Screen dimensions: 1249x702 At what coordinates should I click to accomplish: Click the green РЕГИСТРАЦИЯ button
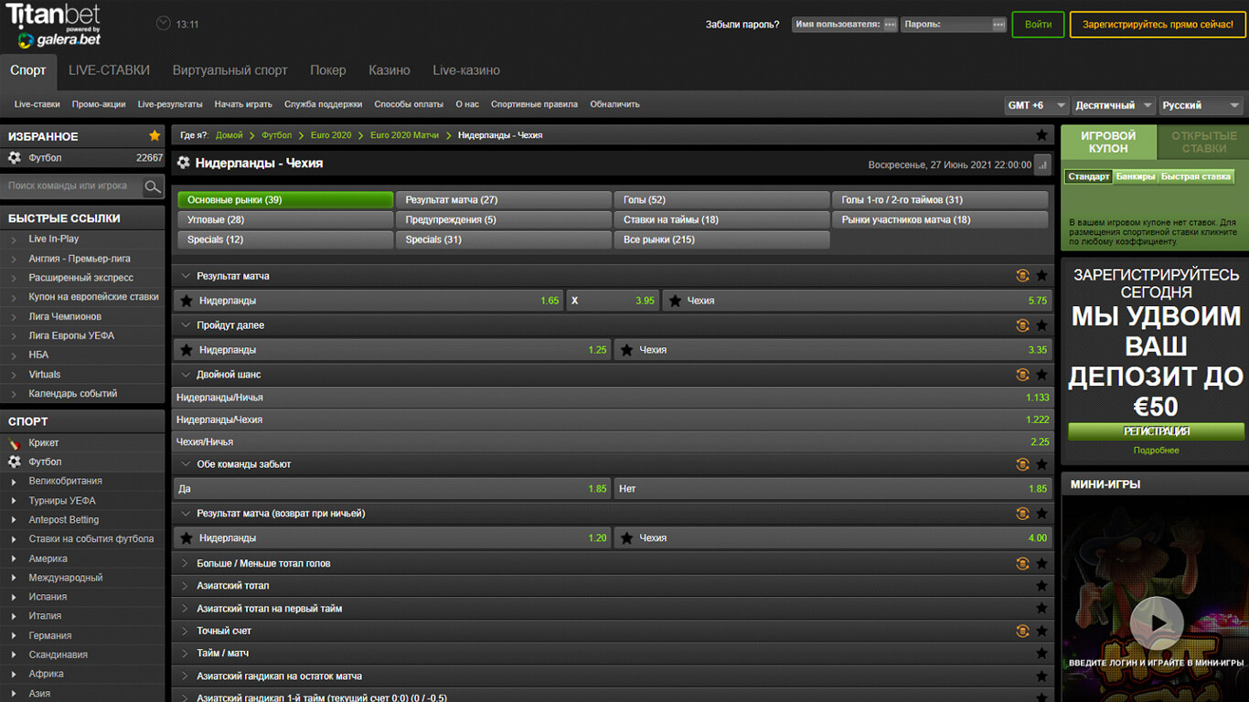coord(1157,431)
